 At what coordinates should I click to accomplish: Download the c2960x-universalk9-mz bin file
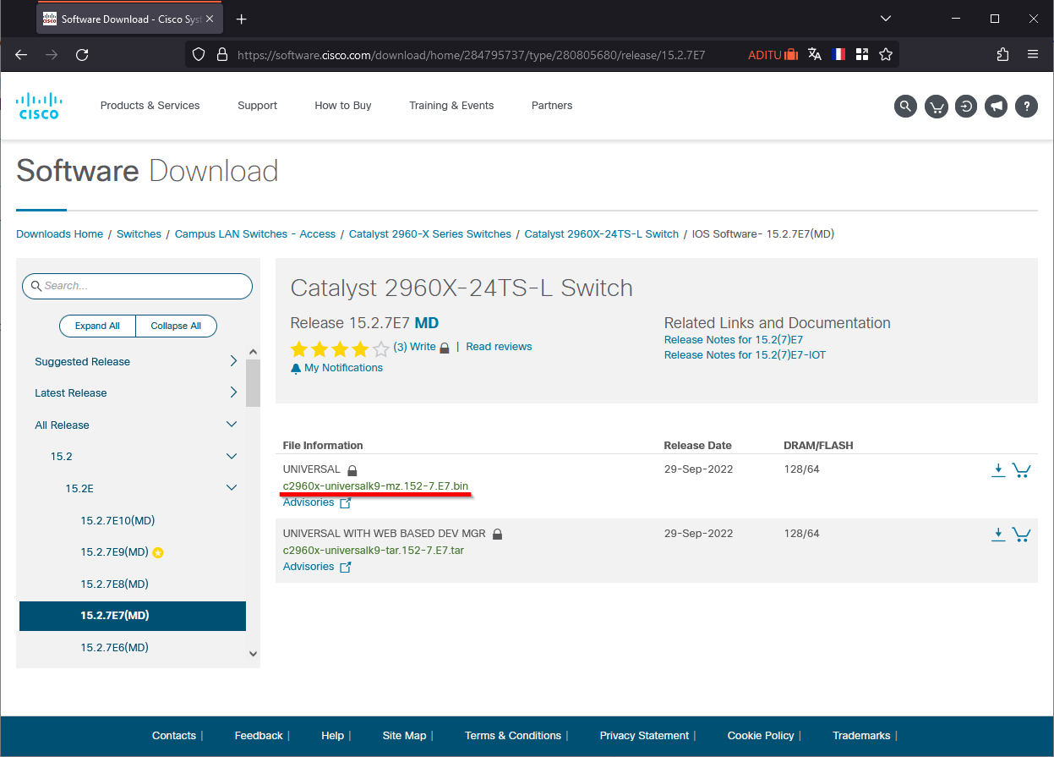click(x=998, y=469)
